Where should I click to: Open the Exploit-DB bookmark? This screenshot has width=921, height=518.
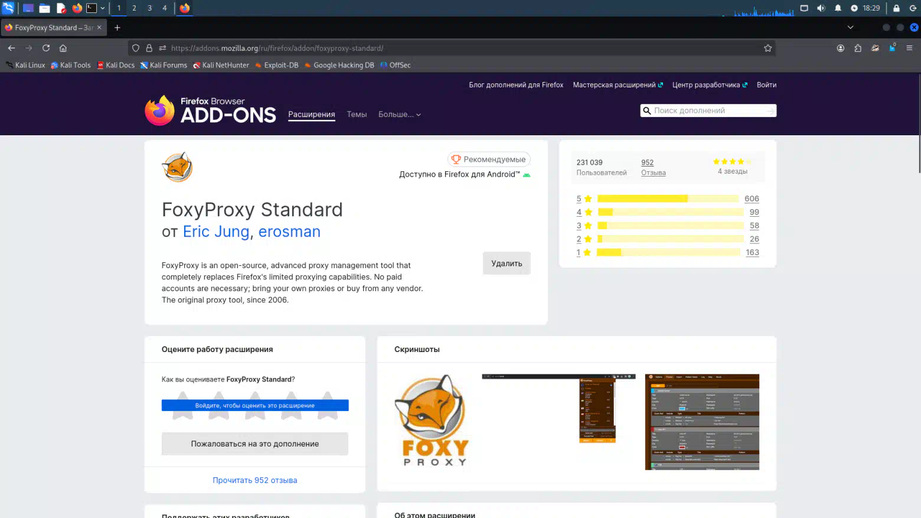tap(276, 65)
